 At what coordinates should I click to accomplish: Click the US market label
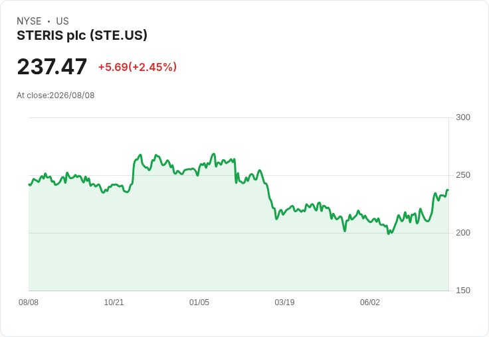click(x=62, y=21)
